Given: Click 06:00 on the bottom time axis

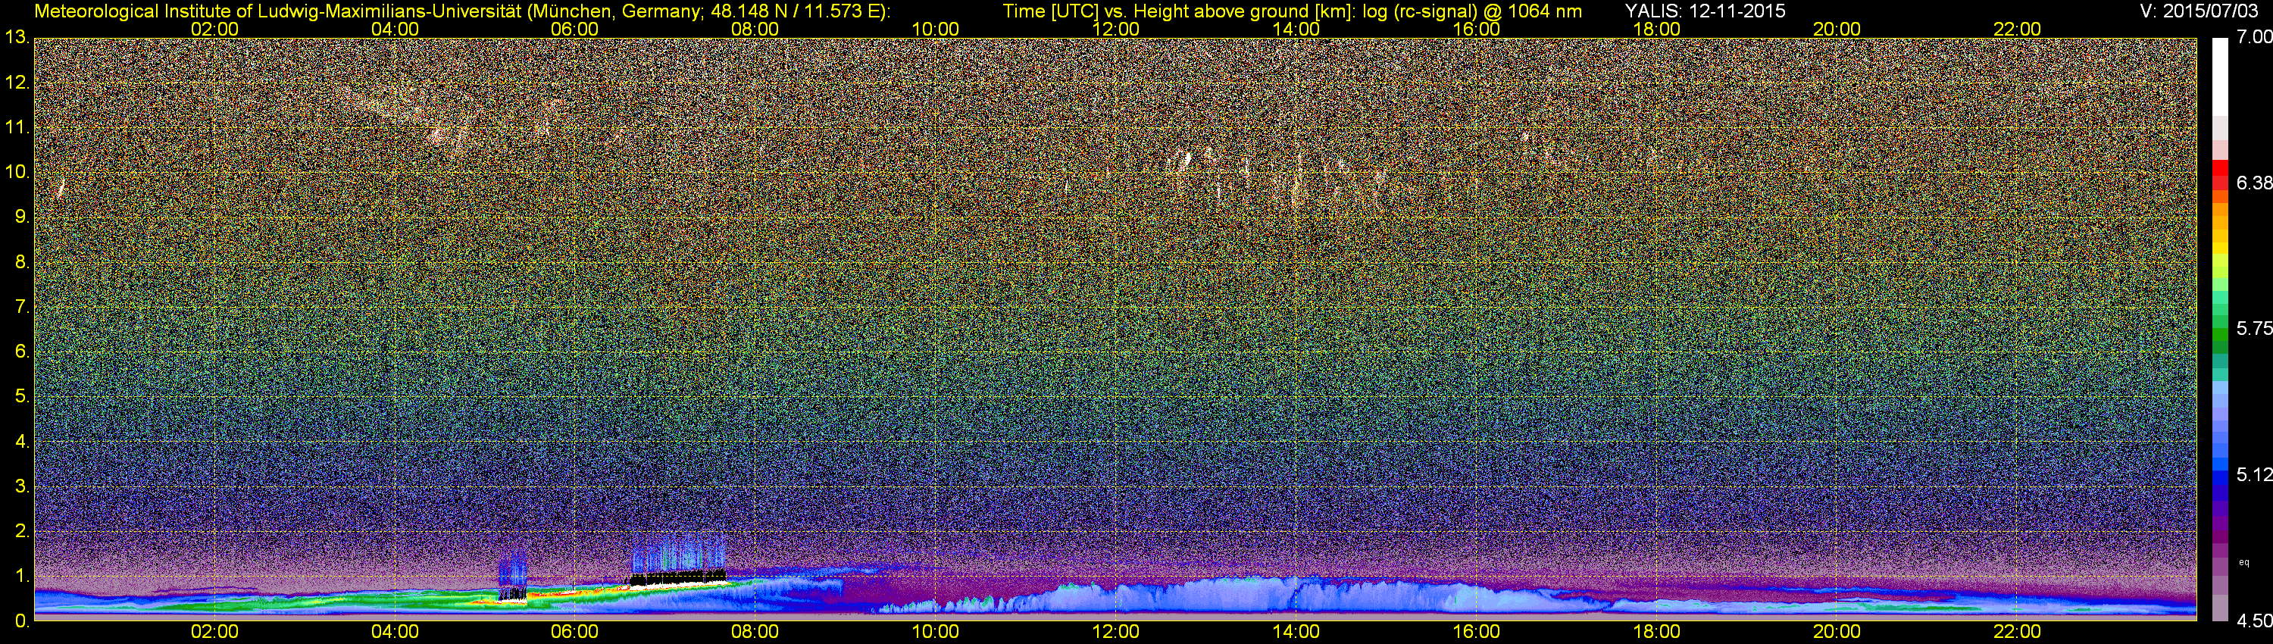Looking at the screenshot, I should pyautogui.click(x=574, y=633).
